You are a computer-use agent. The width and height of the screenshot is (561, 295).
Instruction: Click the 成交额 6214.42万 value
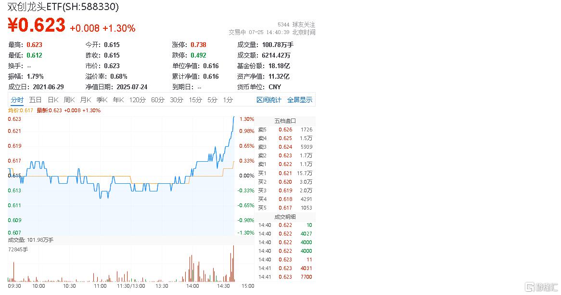(x=276, y=55)
